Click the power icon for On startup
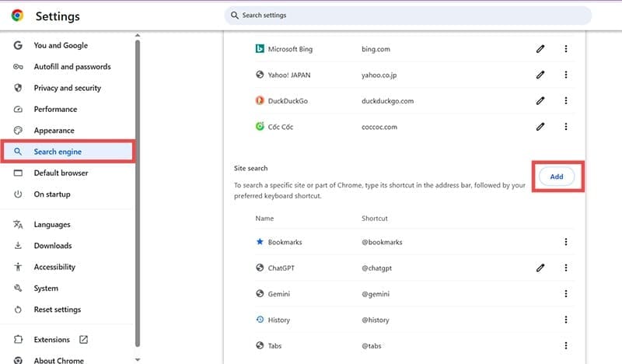 pyautogui.click(x=18, y=194)
